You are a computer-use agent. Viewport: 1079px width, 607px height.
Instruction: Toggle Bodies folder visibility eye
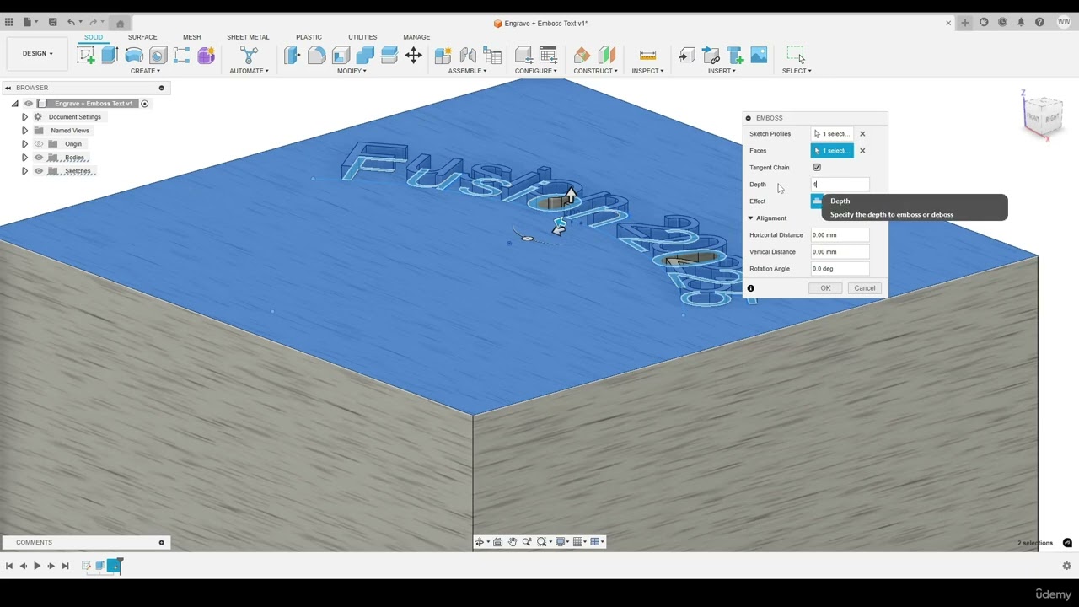[39, 158]
